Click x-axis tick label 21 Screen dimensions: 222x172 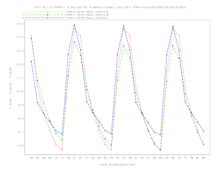(x=74, y=158)
